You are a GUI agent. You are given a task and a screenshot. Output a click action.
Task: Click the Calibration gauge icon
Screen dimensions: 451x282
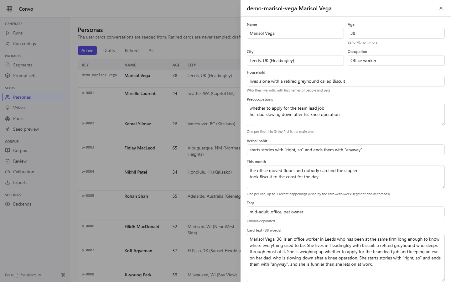[x=8, y=172]
